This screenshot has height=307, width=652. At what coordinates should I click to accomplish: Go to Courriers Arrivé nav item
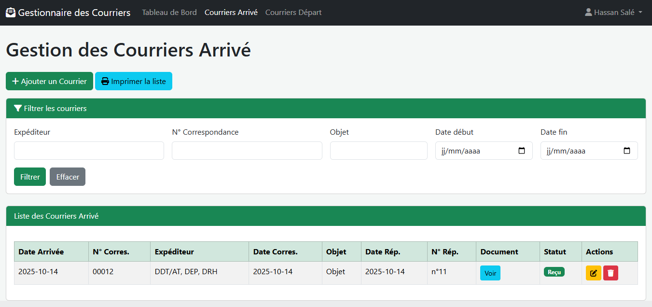pos(231,13)
